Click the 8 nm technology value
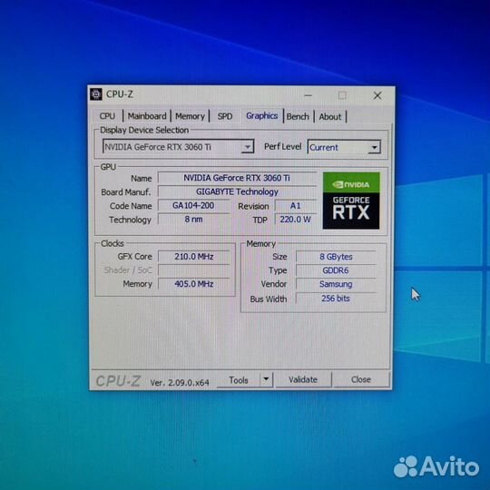The height and width of the screenshot is (490, 490). [x=193, y=219]
